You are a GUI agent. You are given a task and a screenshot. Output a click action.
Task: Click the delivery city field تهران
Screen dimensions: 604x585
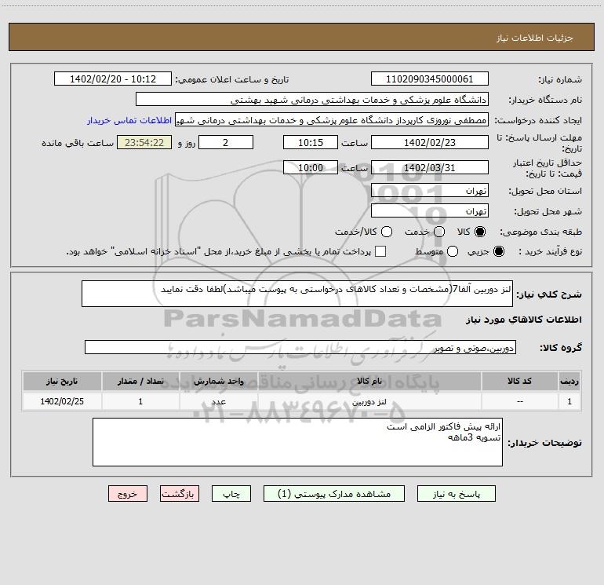[430, 211]
